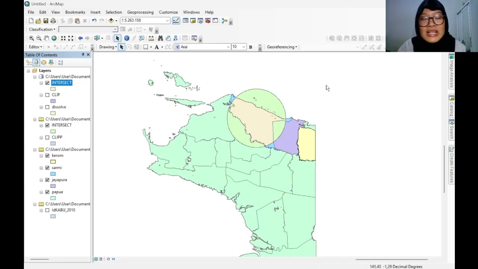Image resolution: width=478 pixels, height=269 pixels.
Task: Apply bold text formatting
Action: pos(250,47)
